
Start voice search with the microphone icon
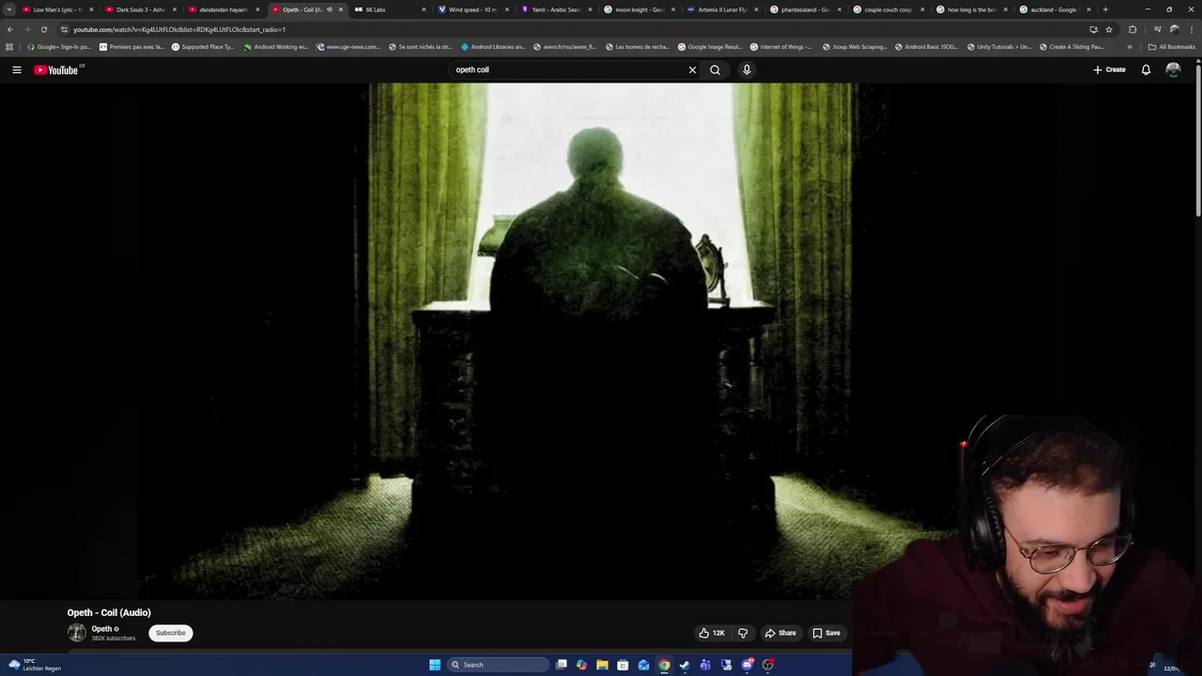(747, 69)
